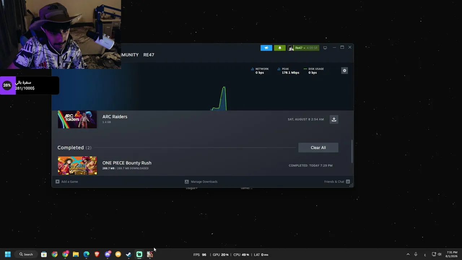The height and width of the screenshot is (260, 462).
Task: Open Microsoft Store from taskbar
Action: (x=44, y=255)
